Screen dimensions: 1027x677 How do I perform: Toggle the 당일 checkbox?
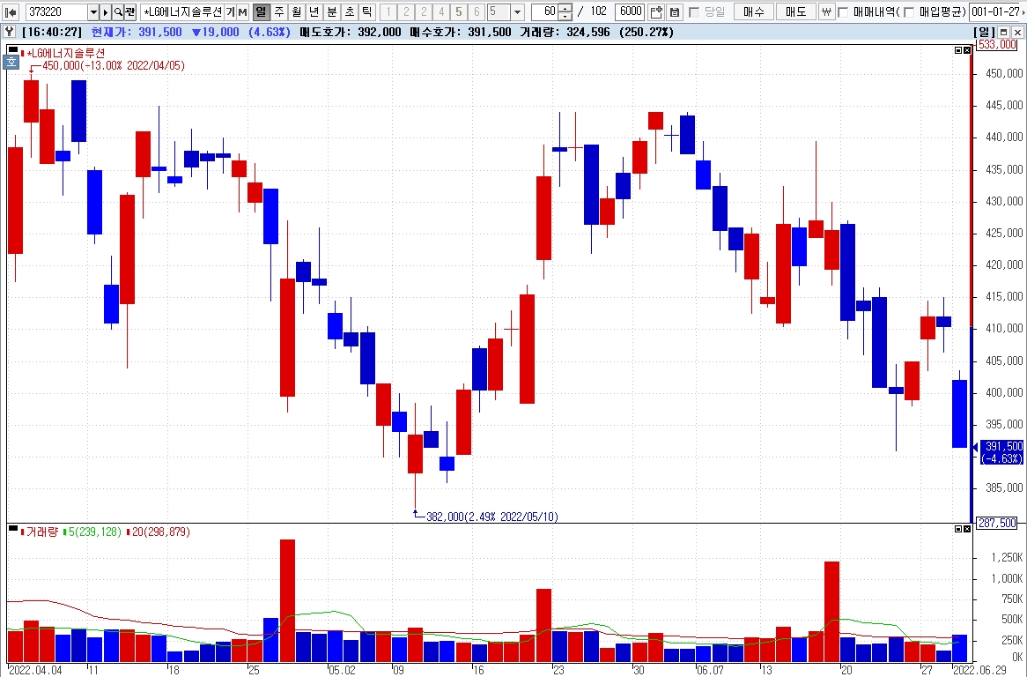[694, 12]
